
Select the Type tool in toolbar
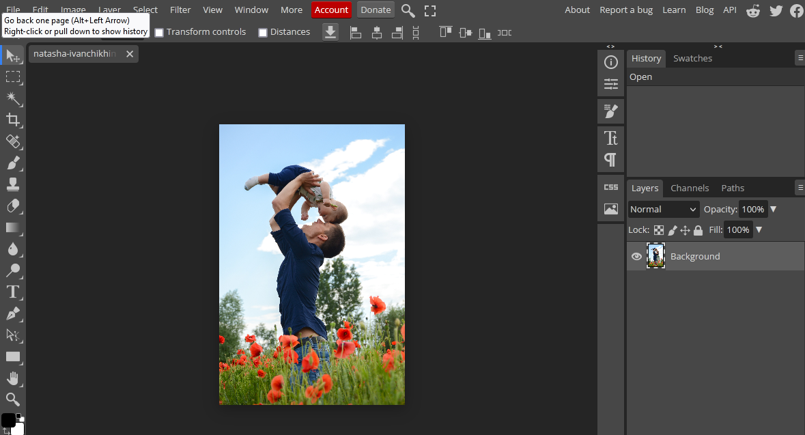tap(13, 292)
